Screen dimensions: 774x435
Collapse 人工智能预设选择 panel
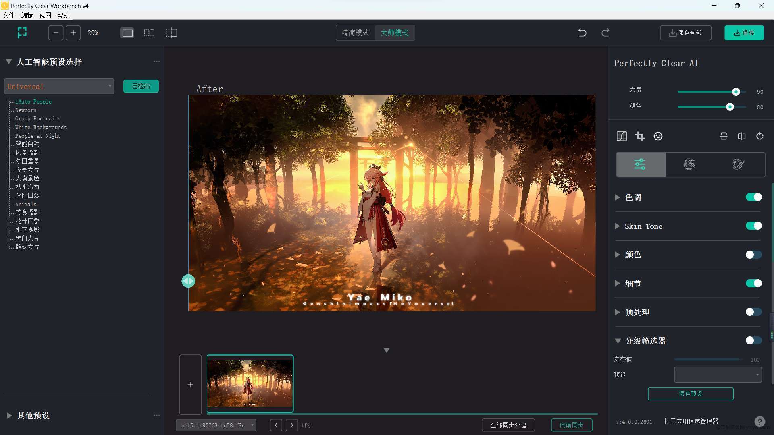[x=8, y=62]
